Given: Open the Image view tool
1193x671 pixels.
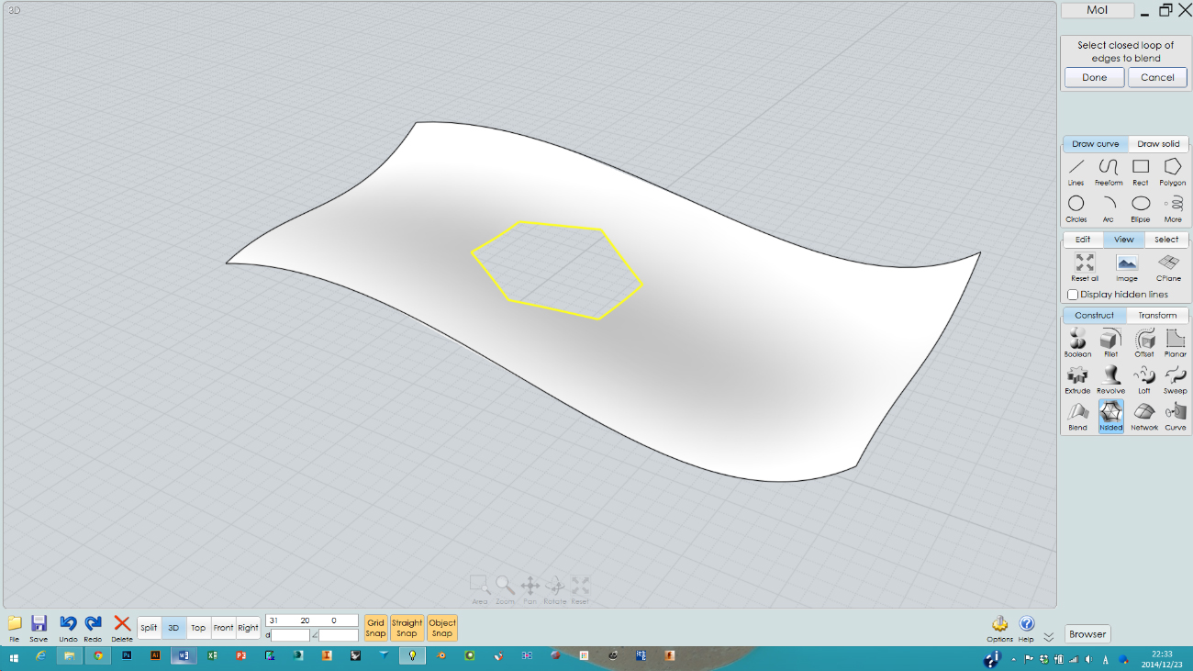Looking at the screenshot, I should pyautogui.click(x=1127, y=267).
